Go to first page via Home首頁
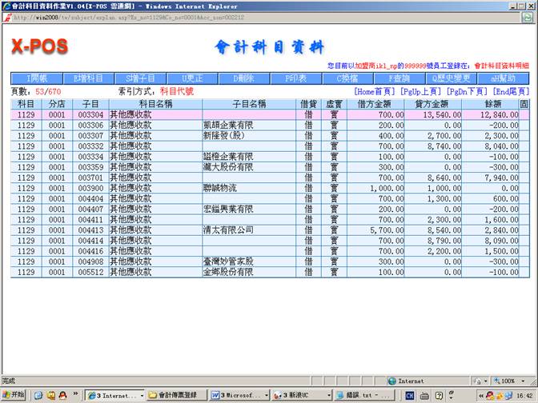 375,92
